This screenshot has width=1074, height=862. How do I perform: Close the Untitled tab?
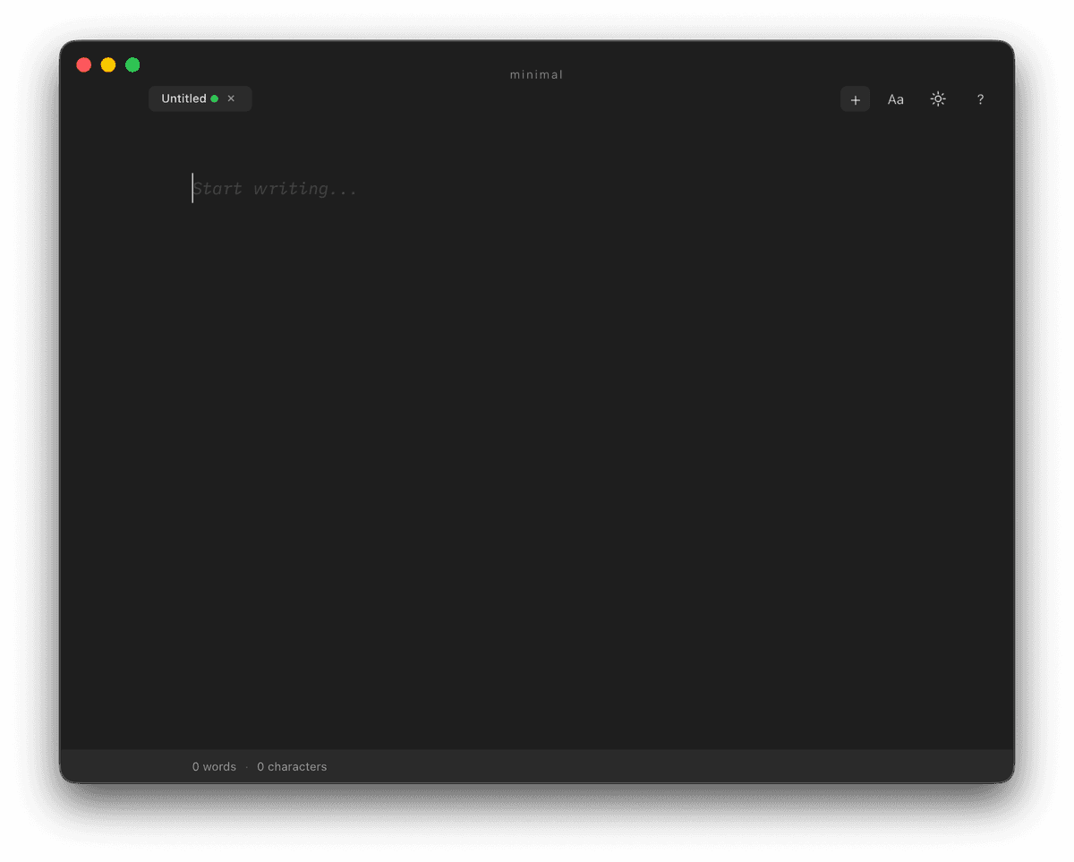(x=231, y=98)
